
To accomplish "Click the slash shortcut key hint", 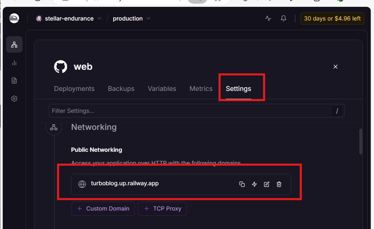I will [x=337, y=111].
